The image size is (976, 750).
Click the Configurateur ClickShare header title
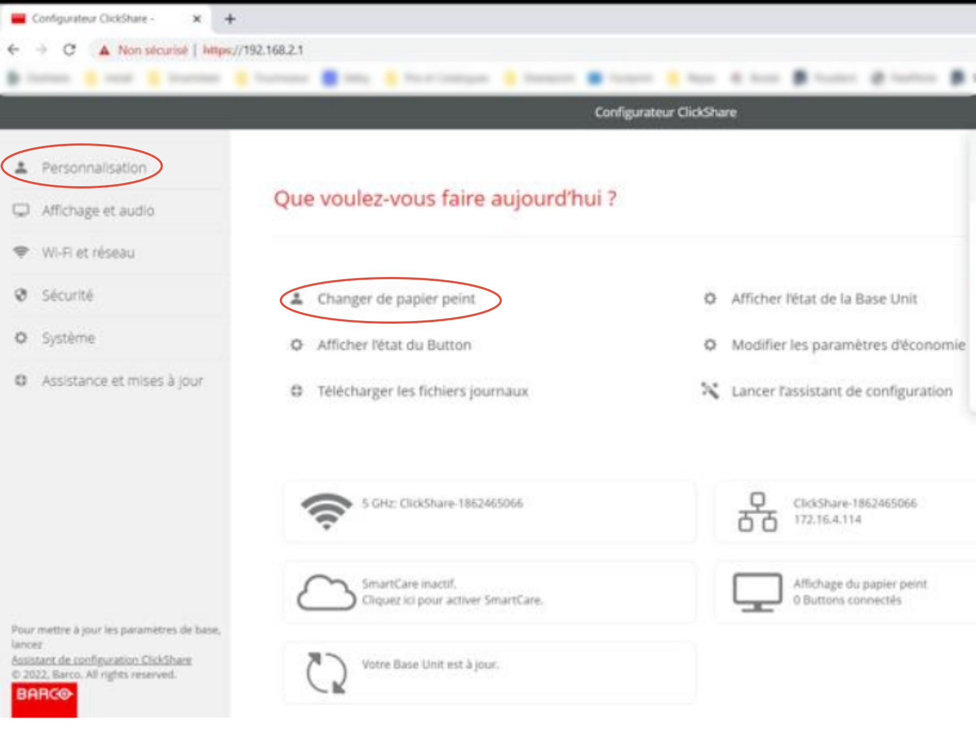pos(665,112)
